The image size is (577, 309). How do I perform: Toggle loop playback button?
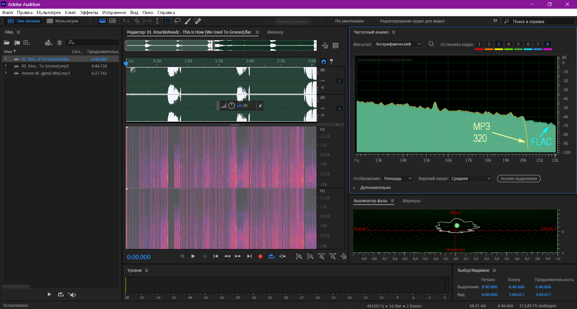(271, 256)
